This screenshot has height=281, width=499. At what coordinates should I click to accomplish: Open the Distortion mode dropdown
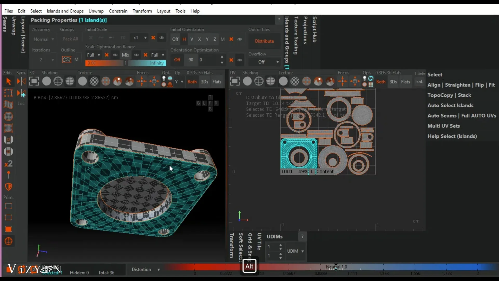tap(145, 270)
